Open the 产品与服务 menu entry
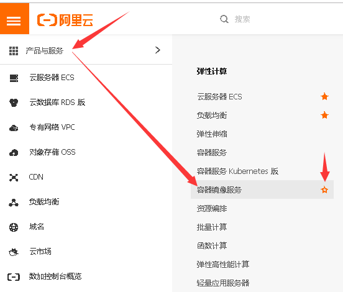The width and height of the screenshot is (343, 292). coord(44,50)
